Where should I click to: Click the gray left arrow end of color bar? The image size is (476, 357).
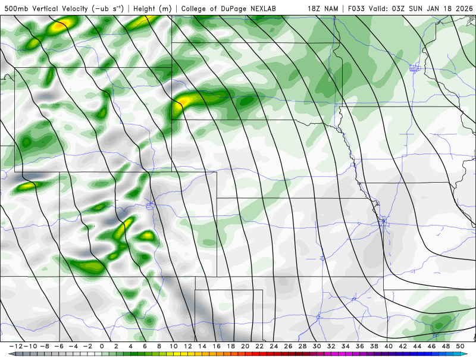point(11,354)
